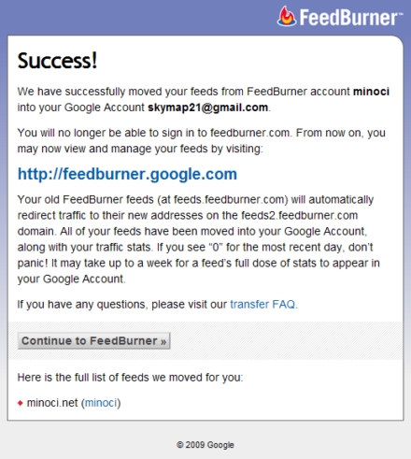The width and height of the screenshot is (411, 459).
Task: Click the minoci.net feed title text
Action: 52,403
